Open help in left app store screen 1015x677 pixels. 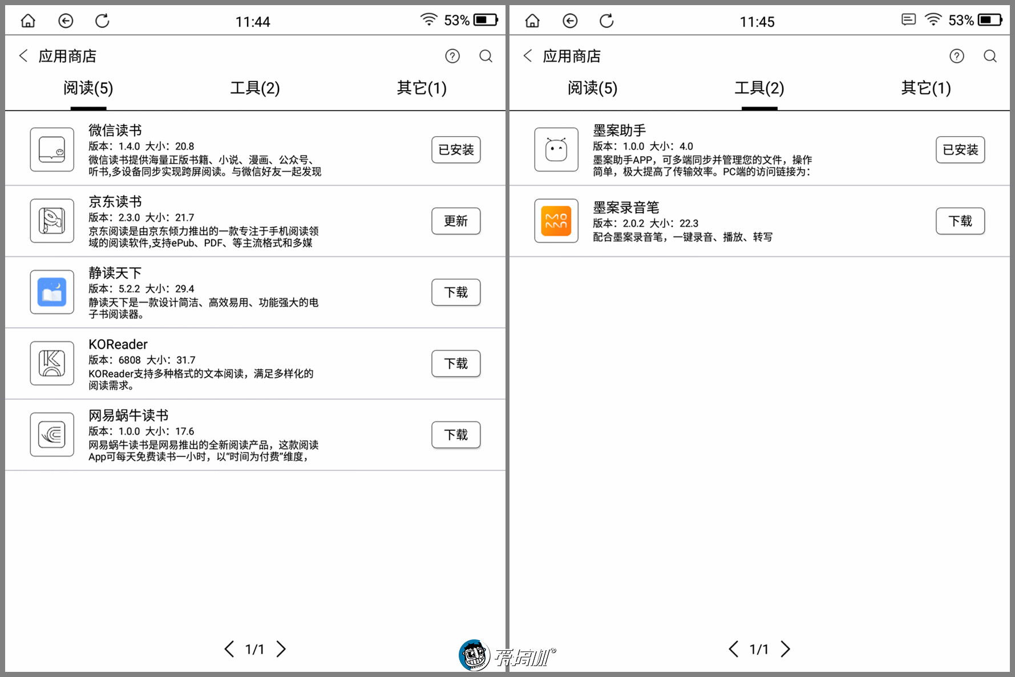click(452, 56)
